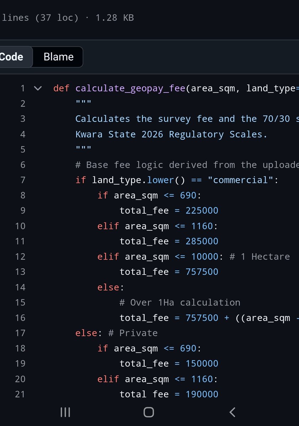Click the def keyword on line 1
Screen dimensions: 299x426
click(62, 88)
